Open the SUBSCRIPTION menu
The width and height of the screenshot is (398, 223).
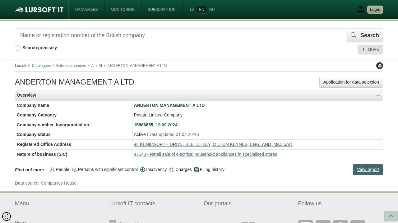162,10
